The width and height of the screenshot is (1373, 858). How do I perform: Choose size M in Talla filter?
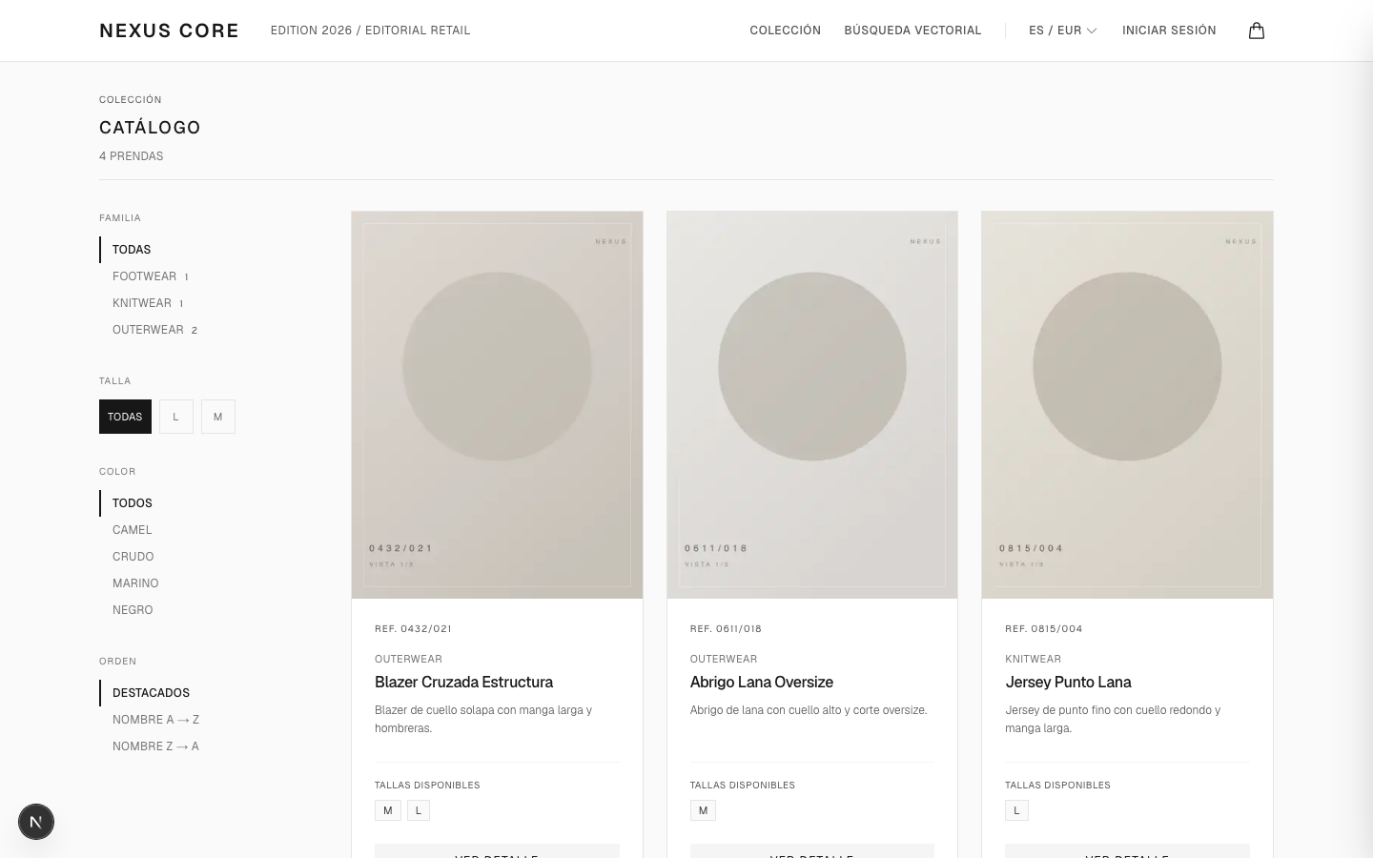tap(218, 417)
